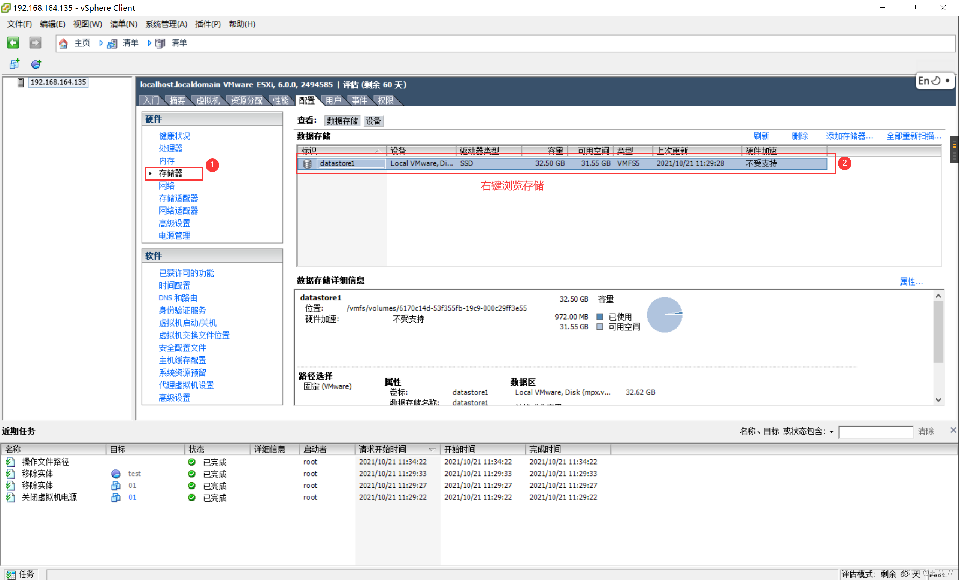
Task: Expand first breadcrumb arrow after 主页
Action: [x=100, y=43]
